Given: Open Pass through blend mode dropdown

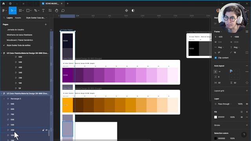Looking at the screenshot, I should click(225, 104).
